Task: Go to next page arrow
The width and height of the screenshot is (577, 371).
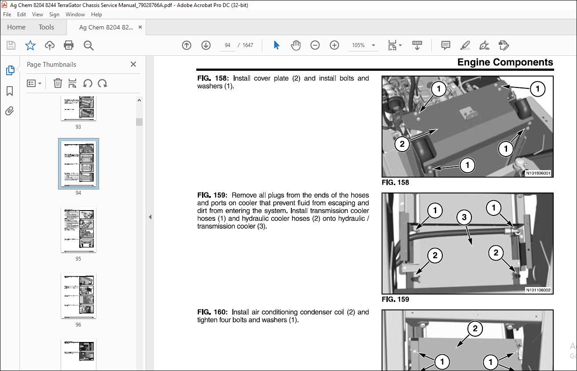Action: 206,45
